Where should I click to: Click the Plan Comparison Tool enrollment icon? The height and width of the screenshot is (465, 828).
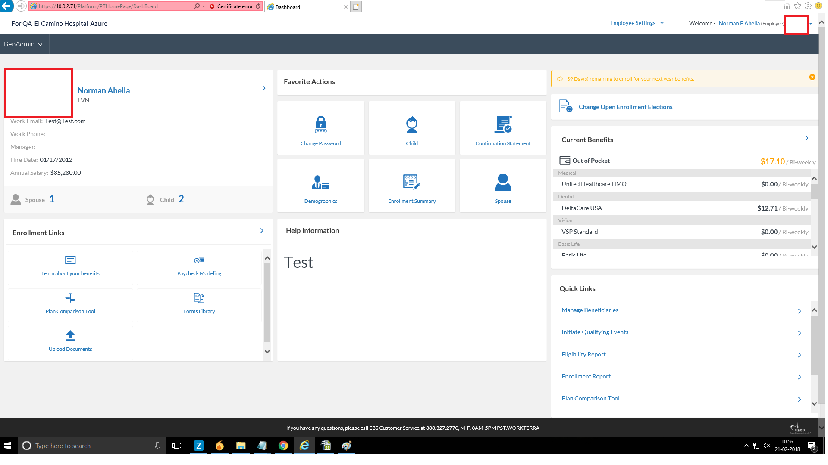[70, 298]
